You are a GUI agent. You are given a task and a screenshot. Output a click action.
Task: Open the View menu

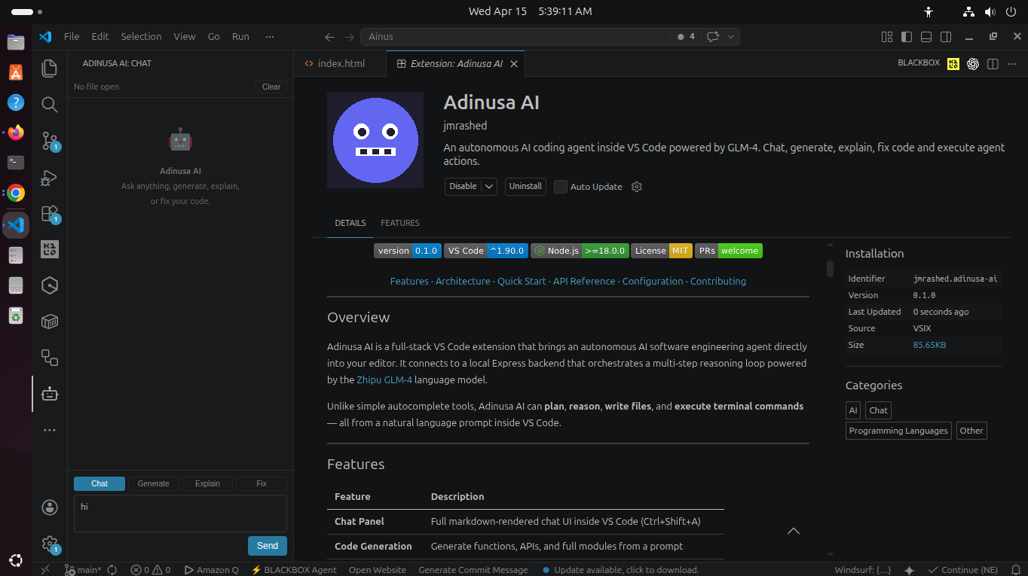pos(185,36)
